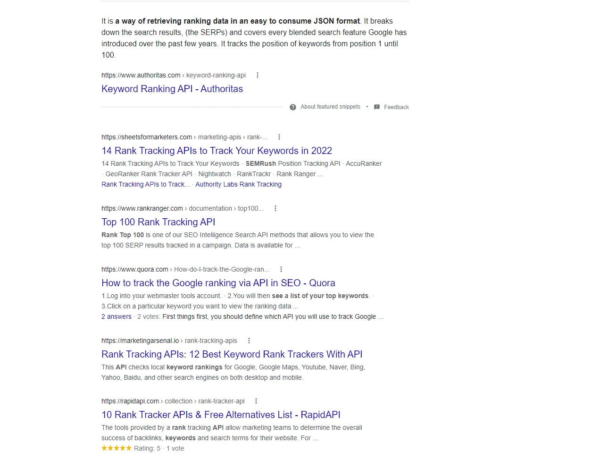Image resolution: width=600 pixels, height=461 pixels.
Task: Open 10 Rank Tracker APIs RapidAPI result
Action: [221, 415]
